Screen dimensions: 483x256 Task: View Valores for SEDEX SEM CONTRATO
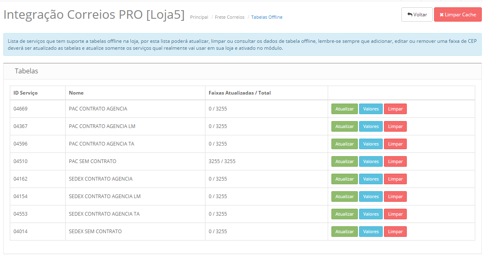(x=371, y=232)
